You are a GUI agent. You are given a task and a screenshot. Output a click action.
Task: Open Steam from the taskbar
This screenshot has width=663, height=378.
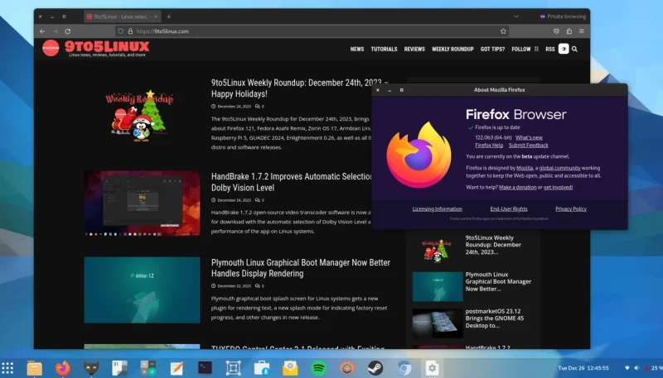pyautogui.click(x=375, y=367)
